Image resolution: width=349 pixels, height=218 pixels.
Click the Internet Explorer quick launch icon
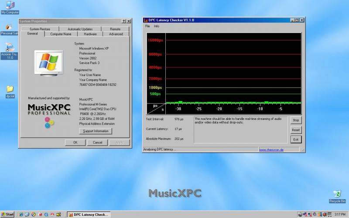pyautogui.click(x=21, y=215)
